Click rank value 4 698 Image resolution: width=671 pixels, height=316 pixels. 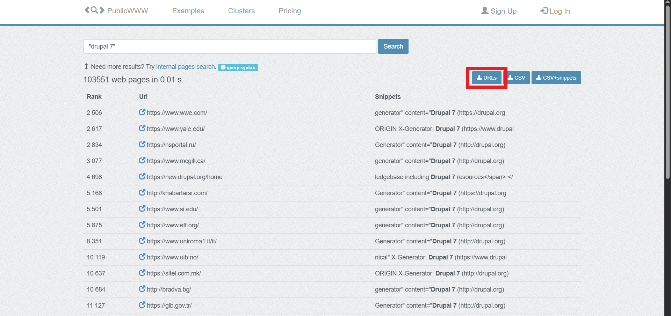point(94,177)
